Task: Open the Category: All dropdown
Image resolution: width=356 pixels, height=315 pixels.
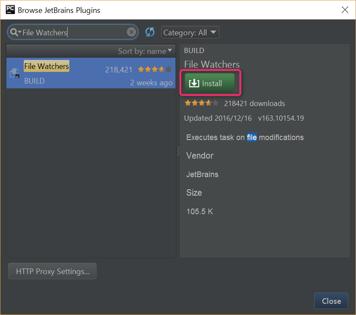Action: tap(190, 32)
